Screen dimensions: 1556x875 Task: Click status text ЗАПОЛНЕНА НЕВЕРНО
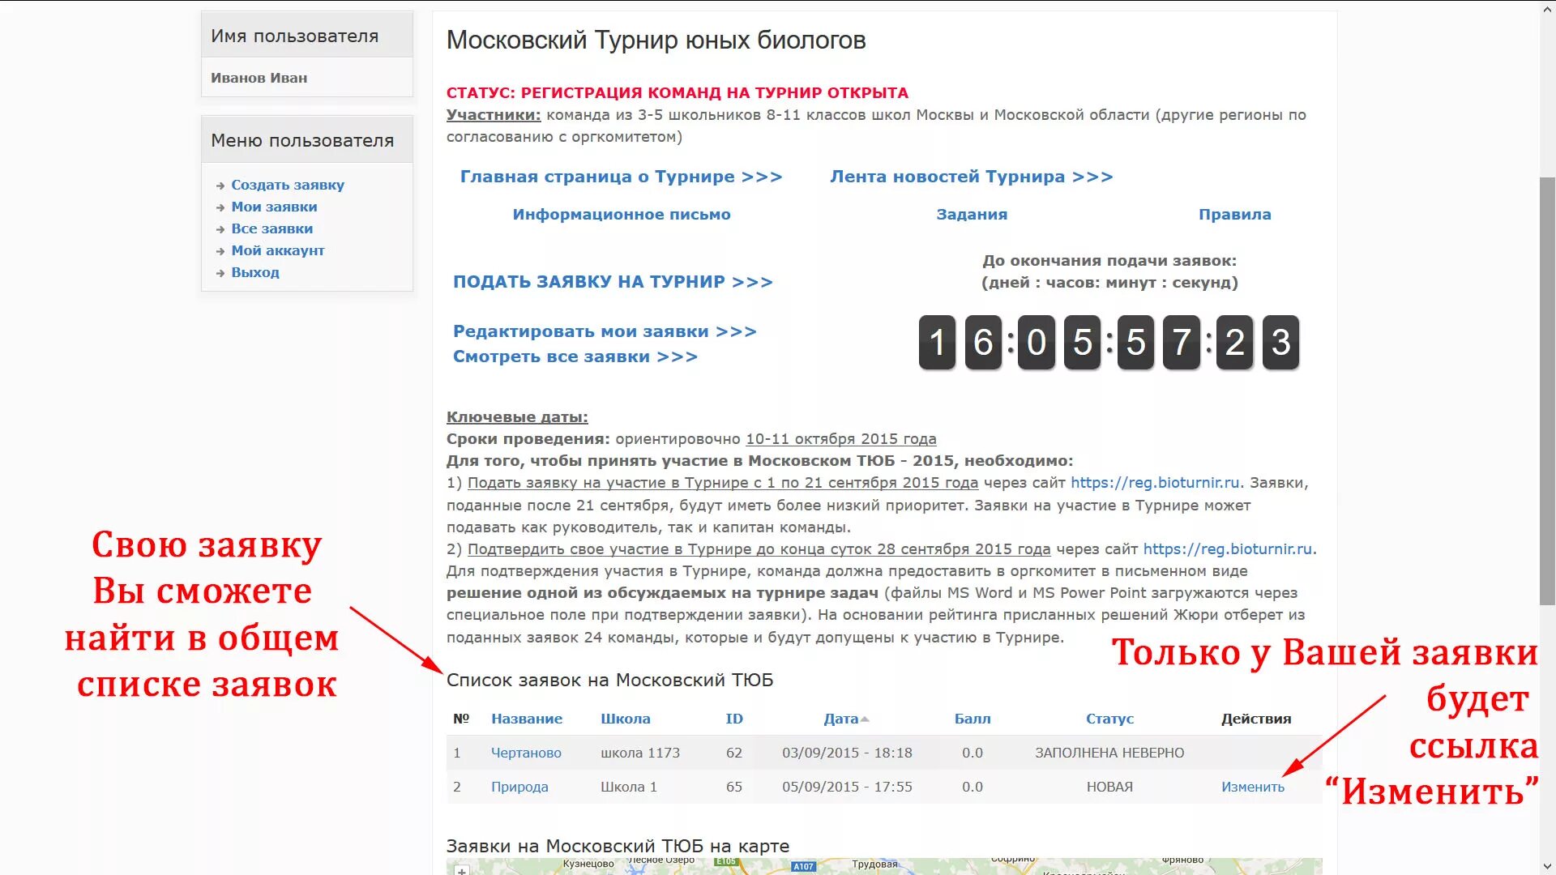coord(1109,753)
